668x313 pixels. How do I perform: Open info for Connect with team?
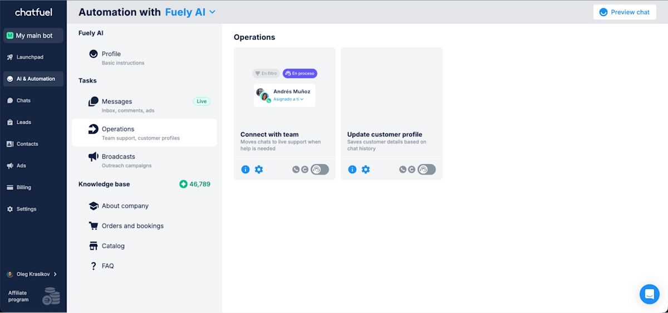pos(245,169)
